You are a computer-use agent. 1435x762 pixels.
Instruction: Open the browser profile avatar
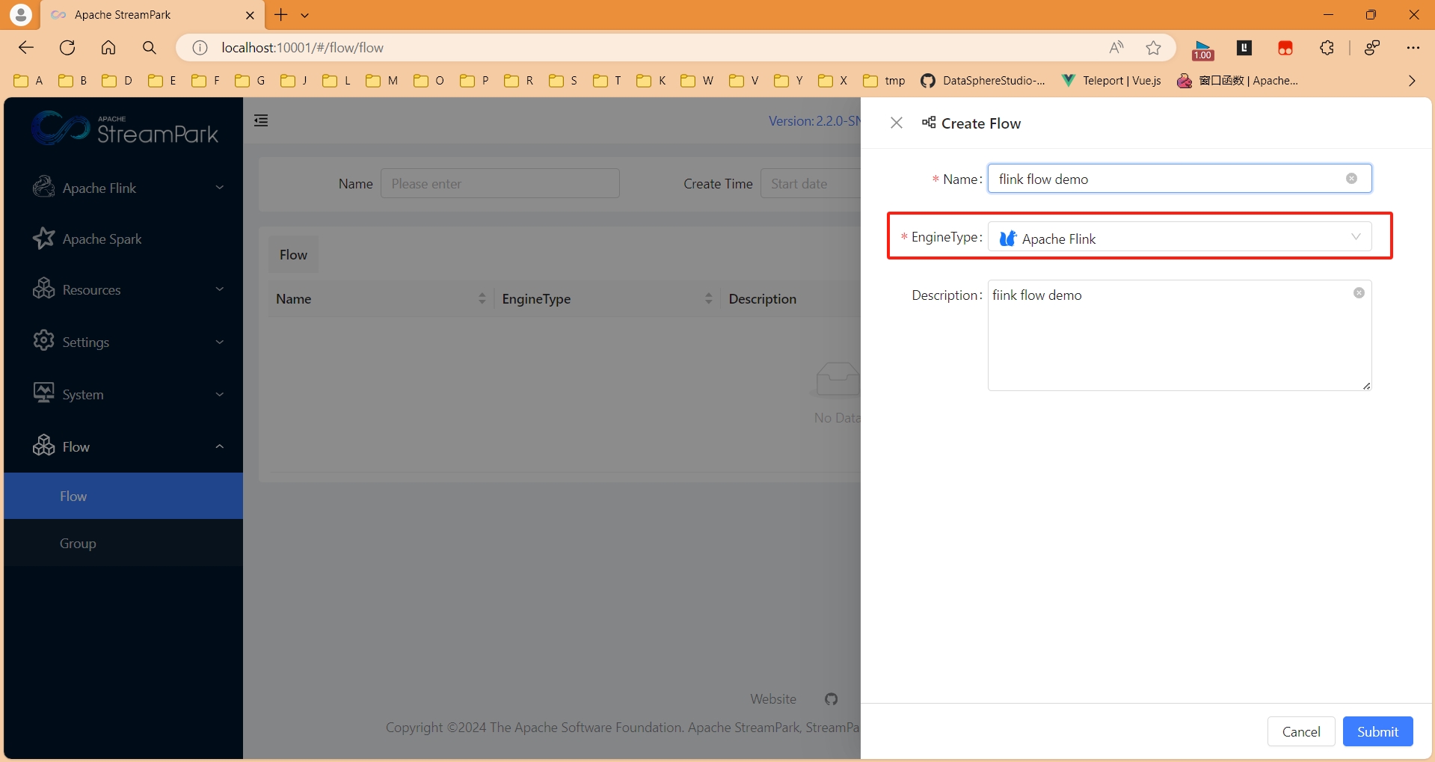(x=21, y=14)
